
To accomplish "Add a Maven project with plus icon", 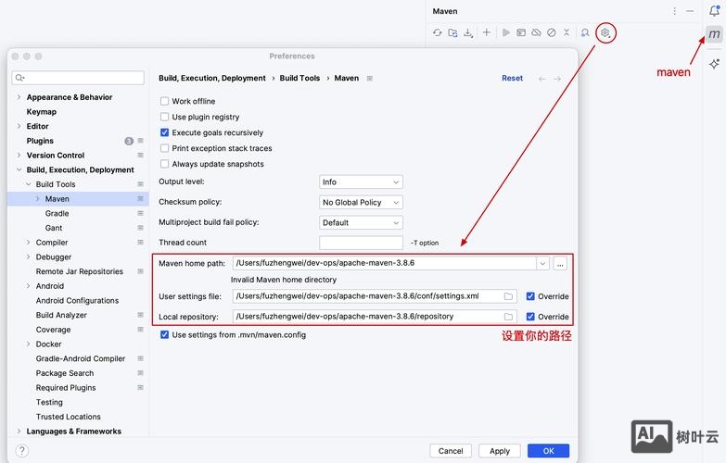I will pyautogui.click(x=487, y=32).
